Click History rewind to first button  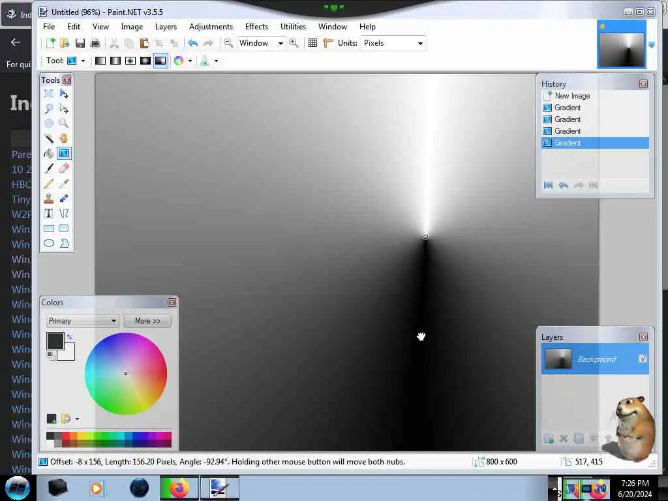[548, 185]
